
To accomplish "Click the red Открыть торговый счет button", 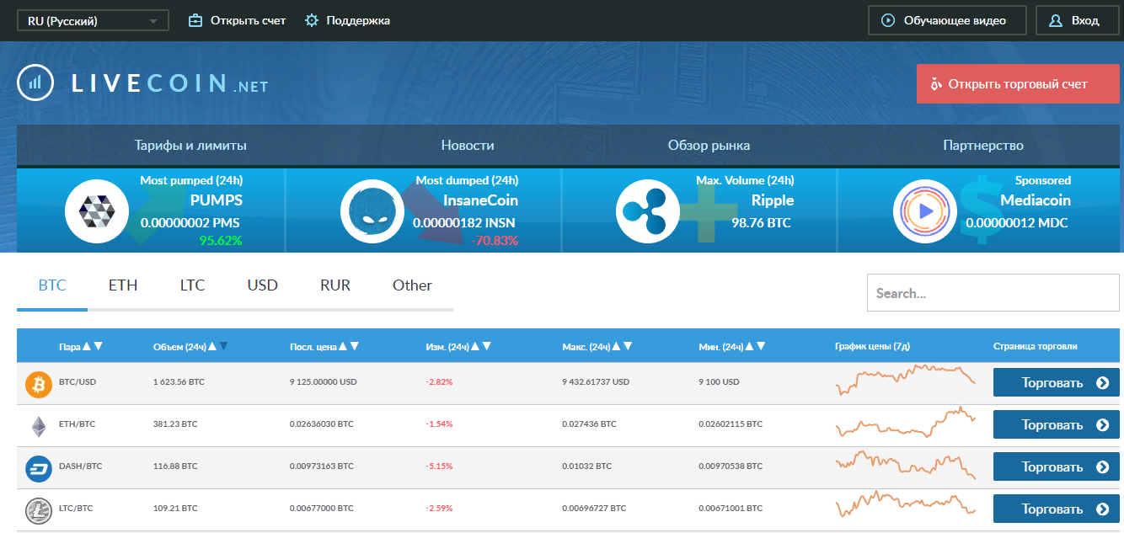I will point(1018,84).
